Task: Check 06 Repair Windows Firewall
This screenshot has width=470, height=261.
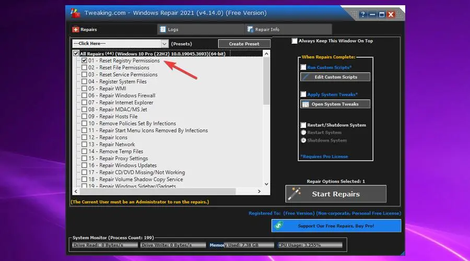Action: tap(84, 96)
